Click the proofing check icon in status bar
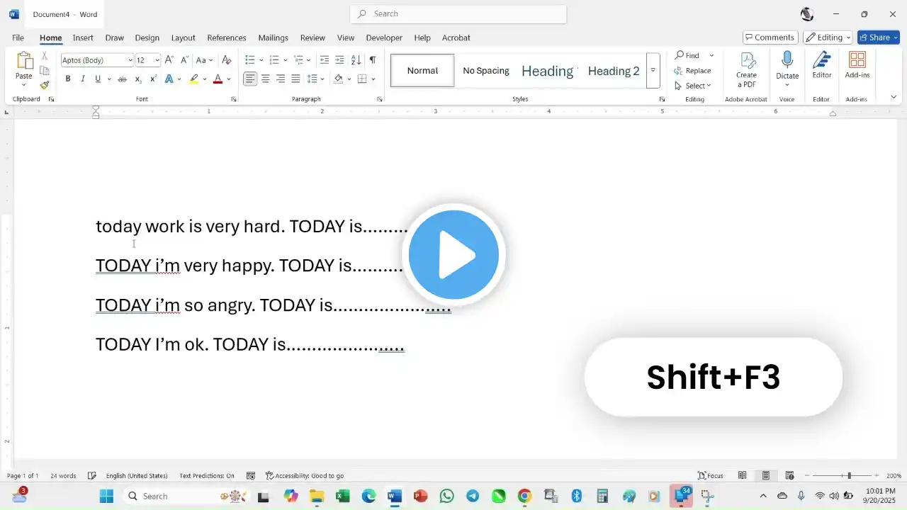Viewport: 907px width, 510px height. tap(92, 476)
